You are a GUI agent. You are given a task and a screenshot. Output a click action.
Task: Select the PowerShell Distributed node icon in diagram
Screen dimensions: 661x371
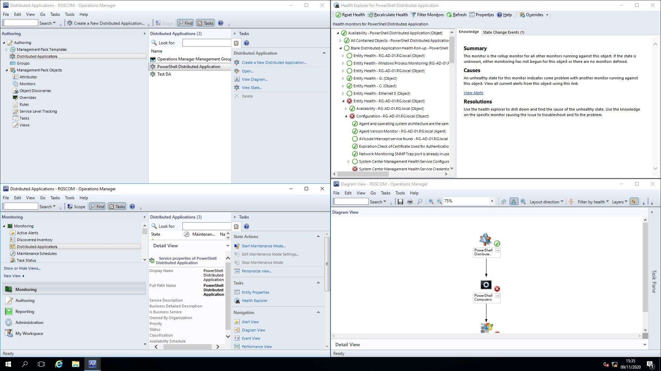coord(485,239)
